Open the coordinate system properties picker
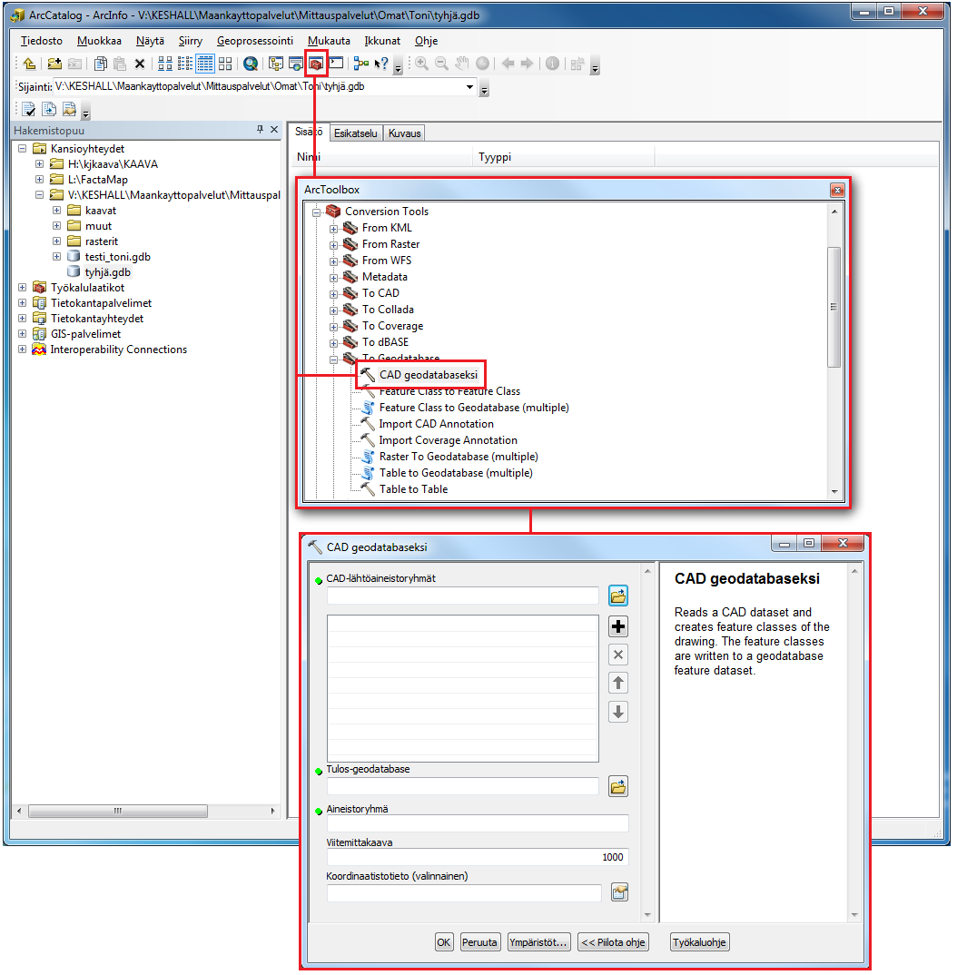 [x=619, y=892]
